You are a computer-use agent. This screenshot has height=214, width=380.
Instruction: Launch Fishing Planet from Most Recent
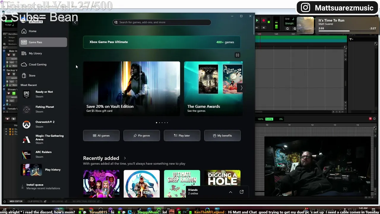coord(43,109)
